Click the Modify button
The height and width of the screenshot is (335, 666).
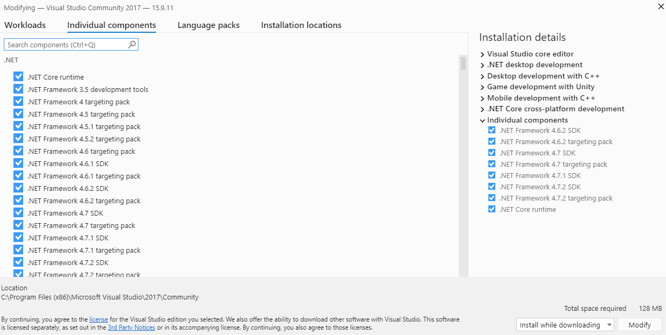click(x=640, y=325)
